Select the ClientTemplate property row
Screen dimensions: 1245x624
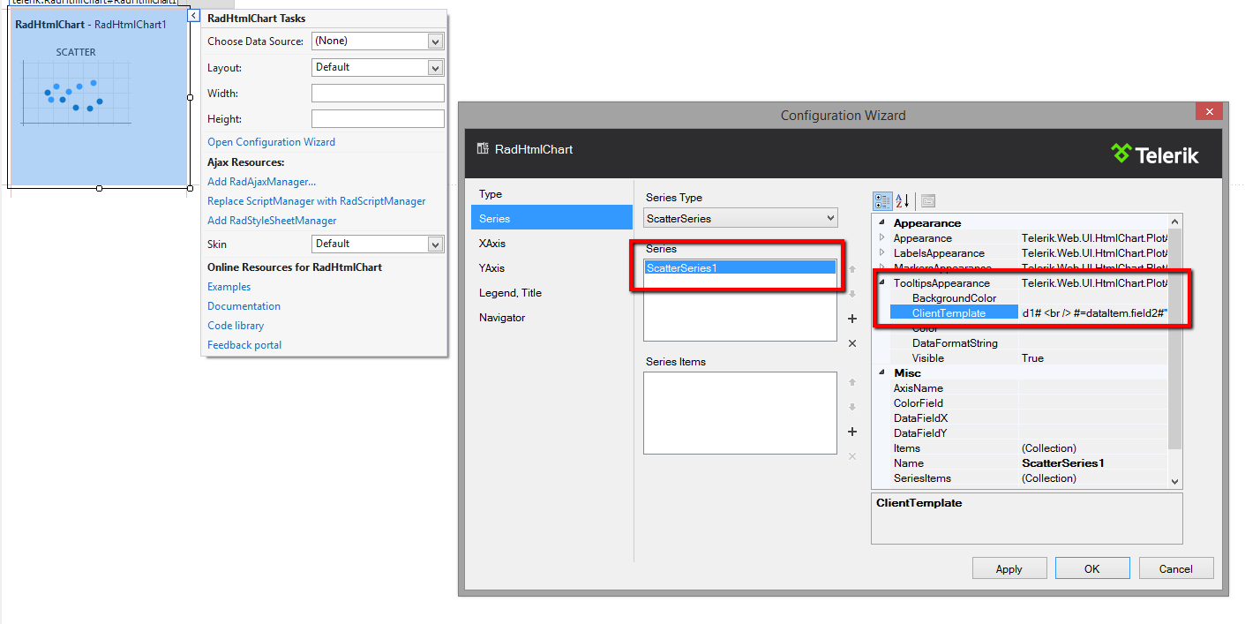953,313
